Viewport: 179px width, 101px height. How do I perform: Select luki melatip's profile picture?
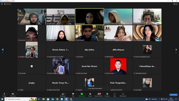pyautogui.click(x=147, y=83)
